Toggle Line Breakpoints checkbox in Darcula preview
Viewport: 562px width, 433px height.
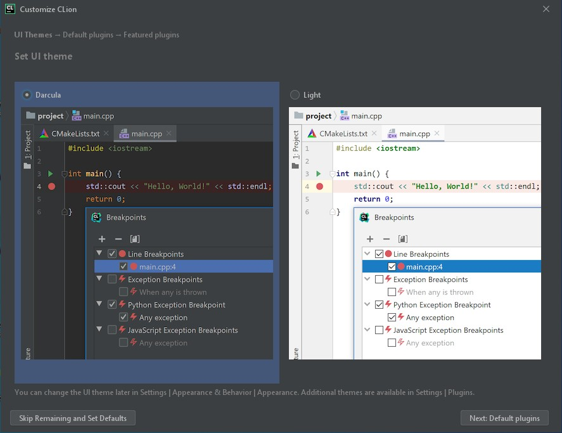pos(112,254)
